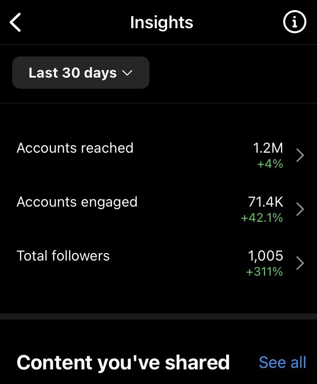Select the 71.4K accounts engaged value
This screenshot has width=317, height=384.
(266, 202)
